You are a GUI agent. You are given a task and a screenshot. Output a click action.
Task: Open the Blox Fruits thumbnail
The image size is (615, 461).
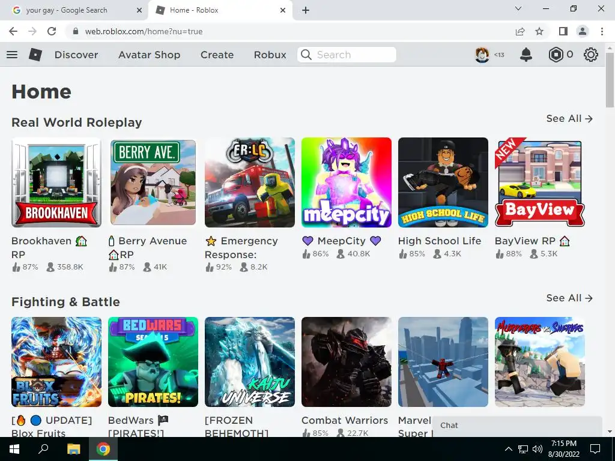pos(56,362)
